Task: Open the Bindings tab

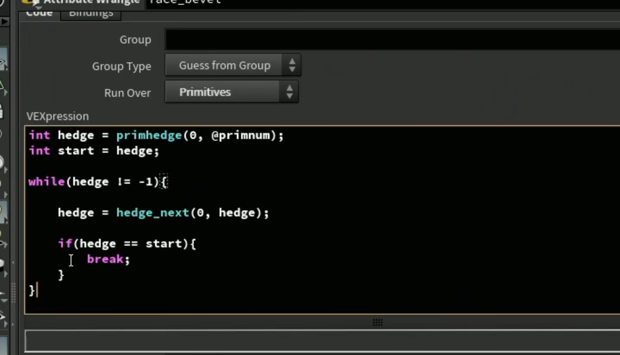Action: [91, 12]
